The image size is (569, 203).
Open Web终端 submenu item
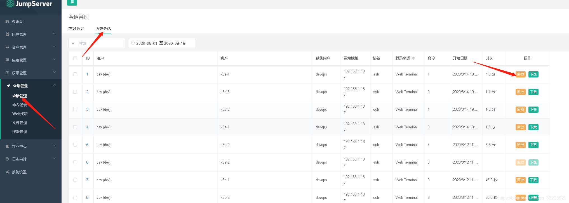click(x=20, y=114)
